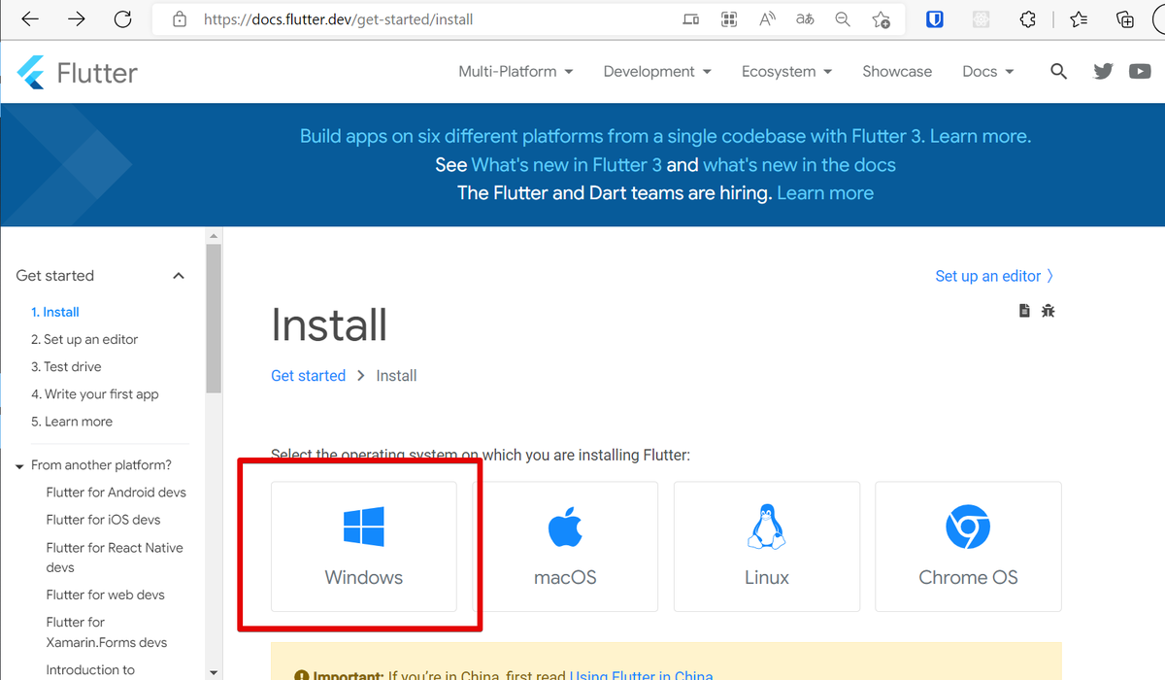Viewport: 1165px width, 680px height.
Task: Choose the macOS install card
Action: (x=565, y=547)
